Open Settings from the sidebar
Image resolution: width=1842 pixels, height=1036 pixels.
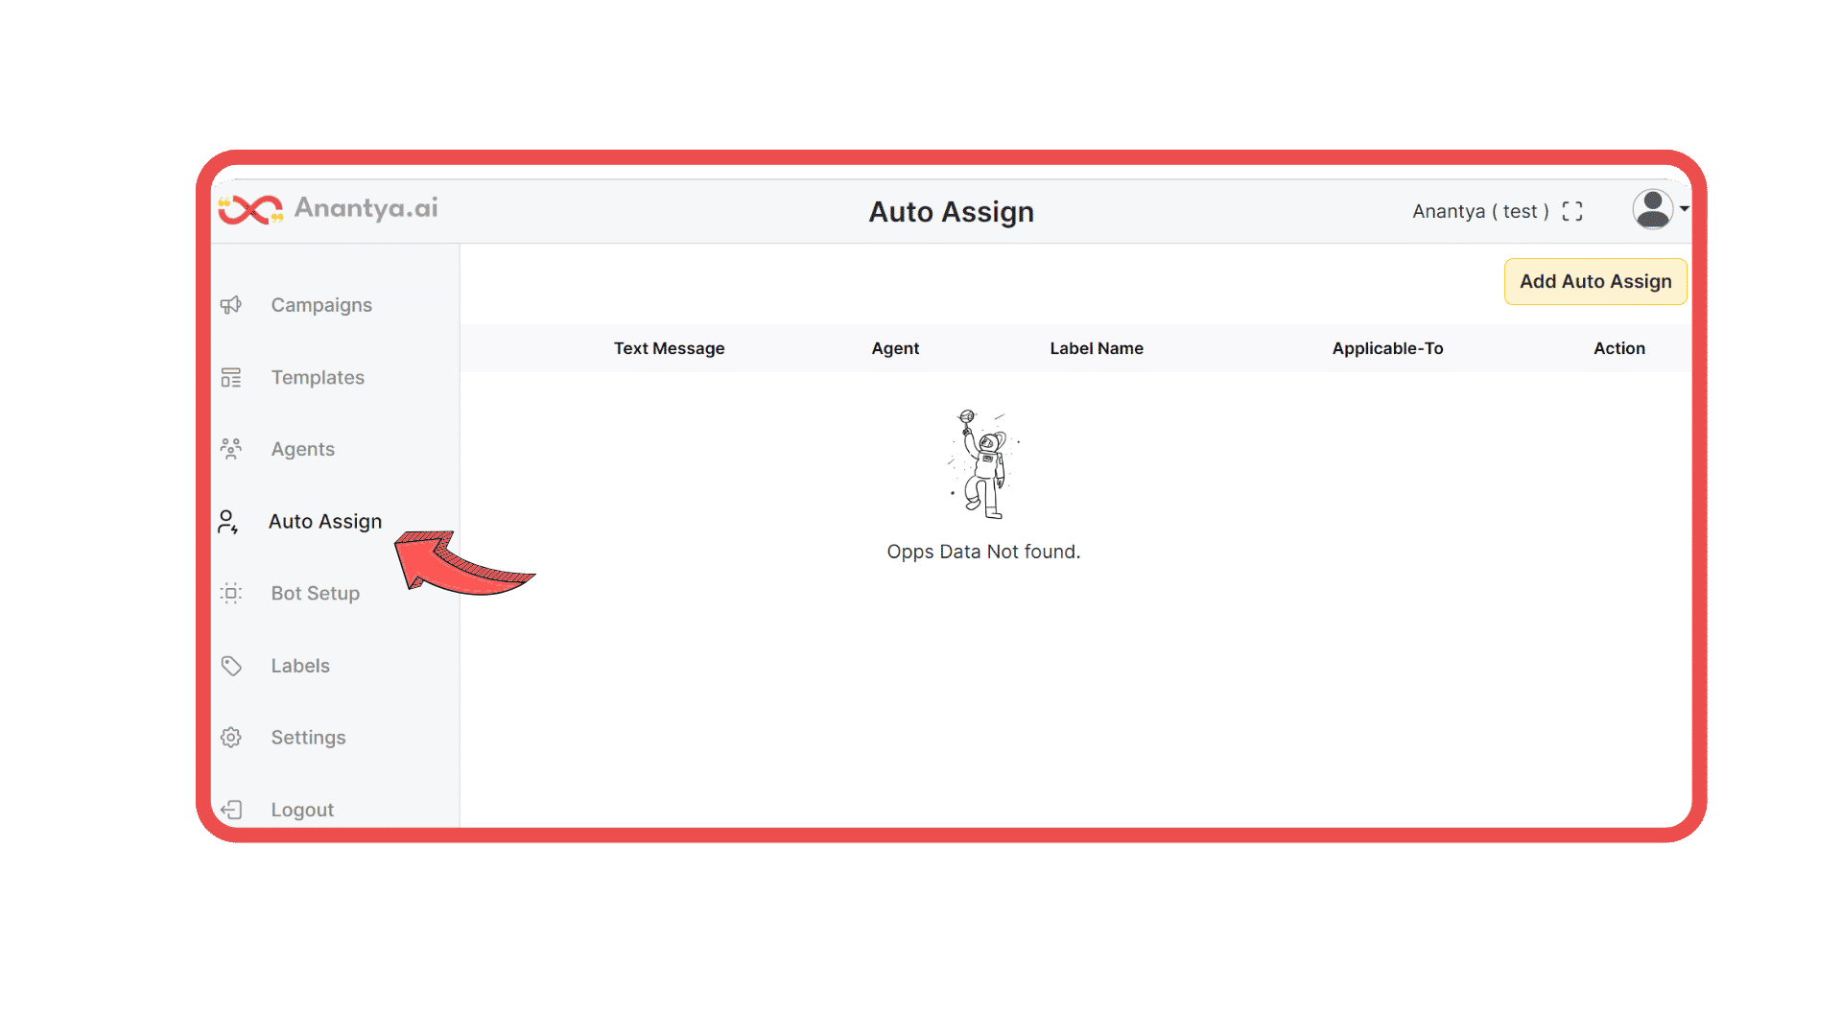(x=308, y=738)
